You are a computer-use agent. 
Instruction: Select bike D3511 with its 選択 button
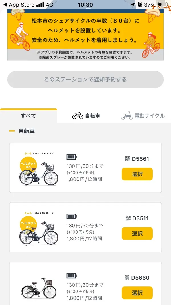pos(137,233)
